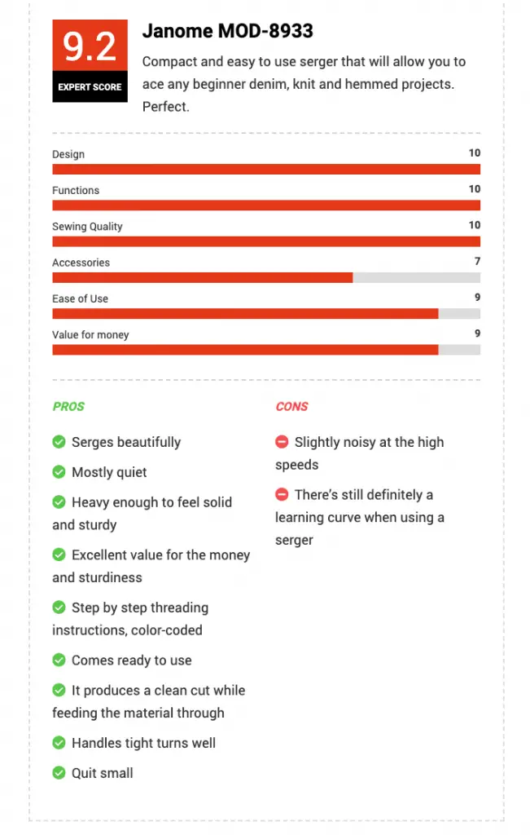
Task: Click check icon beside Heavy enough to feel solid
Action: pyautogui.click(x=59, y=501)
